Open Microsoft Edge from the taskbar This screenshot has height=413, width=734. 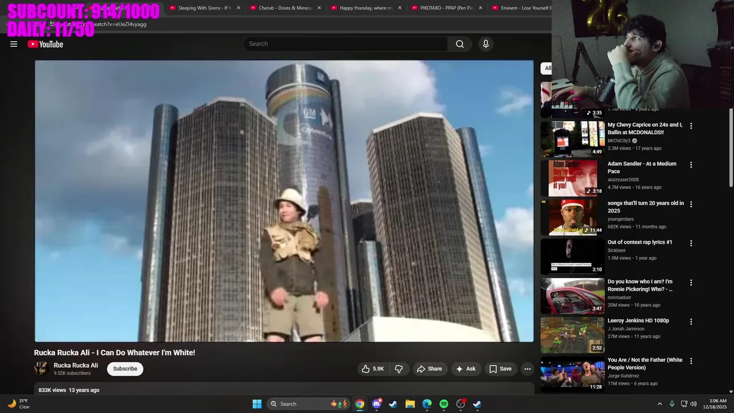point(427,404)
